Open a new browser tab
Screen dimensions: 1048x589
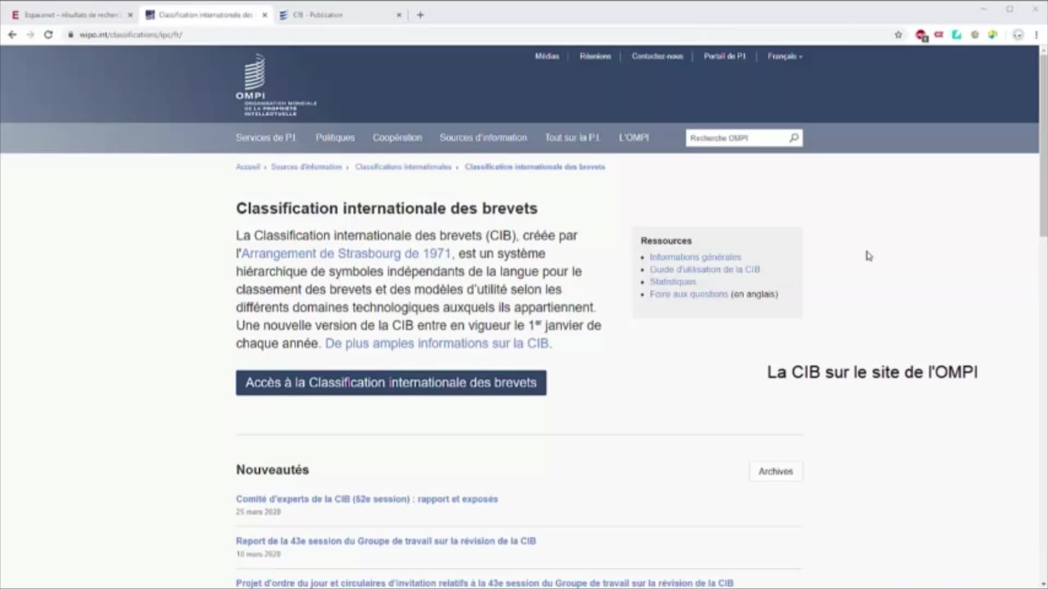(420, 15)
